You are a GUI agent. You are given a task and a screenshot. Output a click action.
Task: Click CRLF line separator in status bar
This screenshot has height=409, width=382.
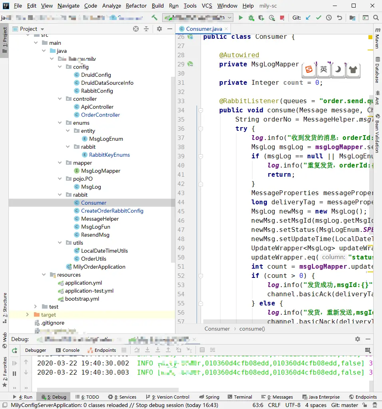pyautogui.click(x=274, y=405)
